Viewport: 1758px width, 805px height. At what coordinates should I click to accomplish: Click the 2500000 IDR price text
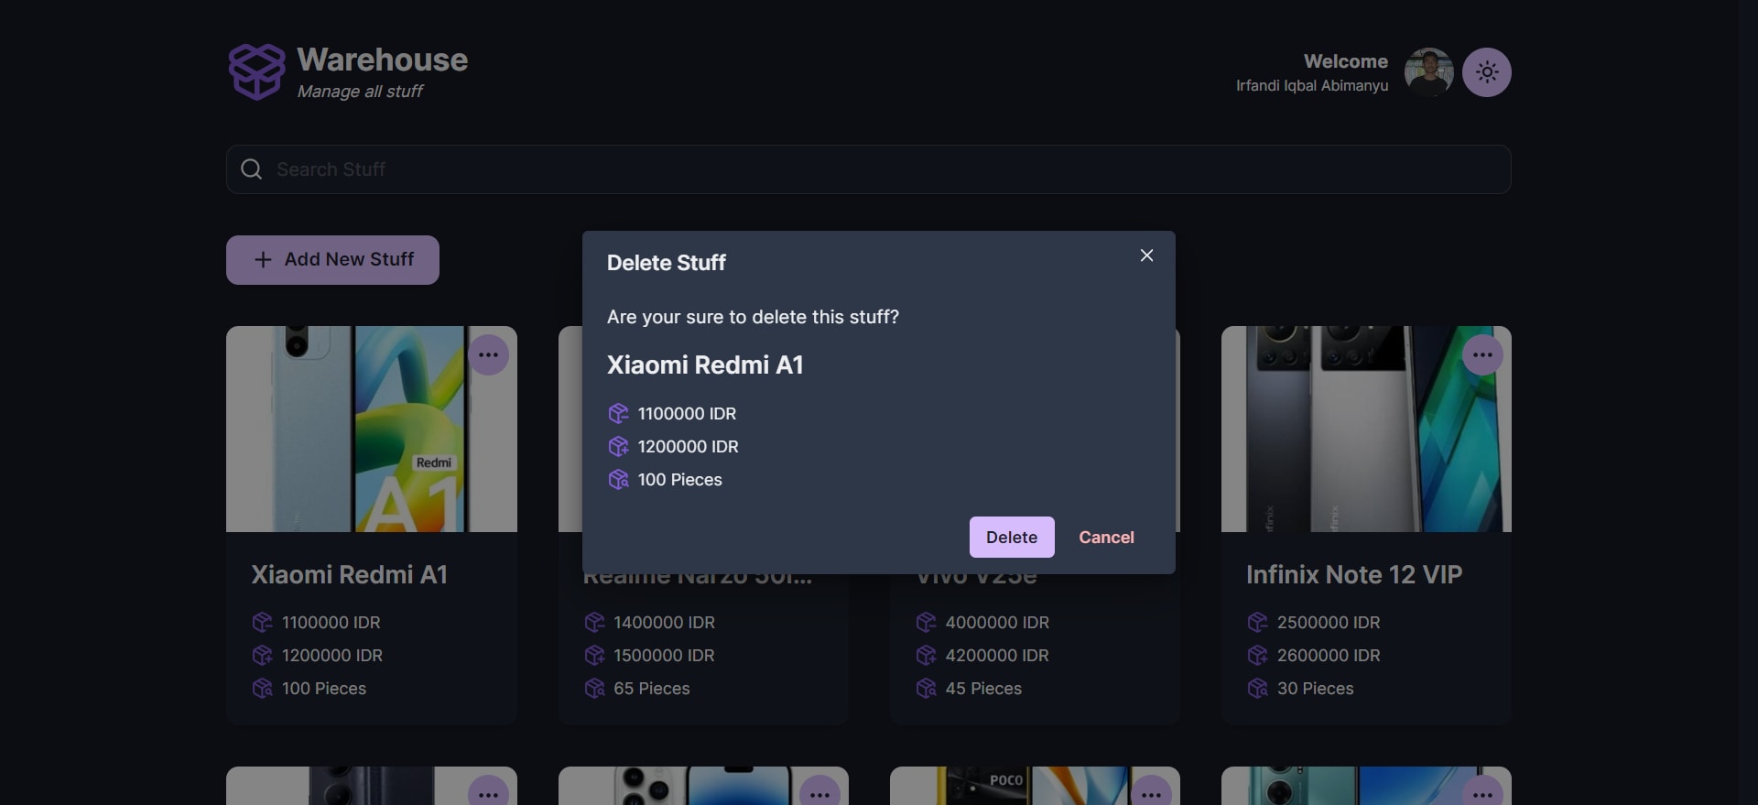click(x=1329, y=623)
